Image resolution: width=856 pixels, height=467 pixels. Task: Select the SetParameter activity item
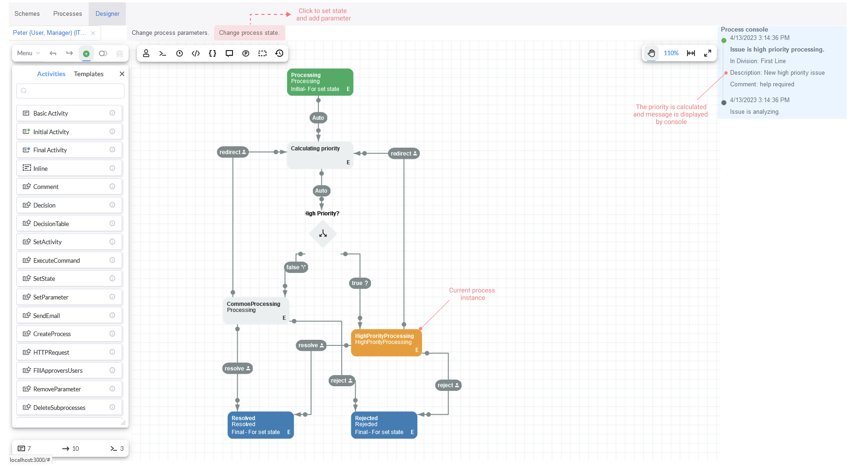69,297
